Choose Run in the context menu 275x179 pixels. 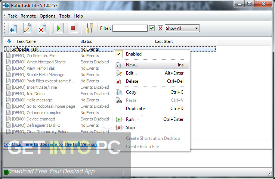152,119
